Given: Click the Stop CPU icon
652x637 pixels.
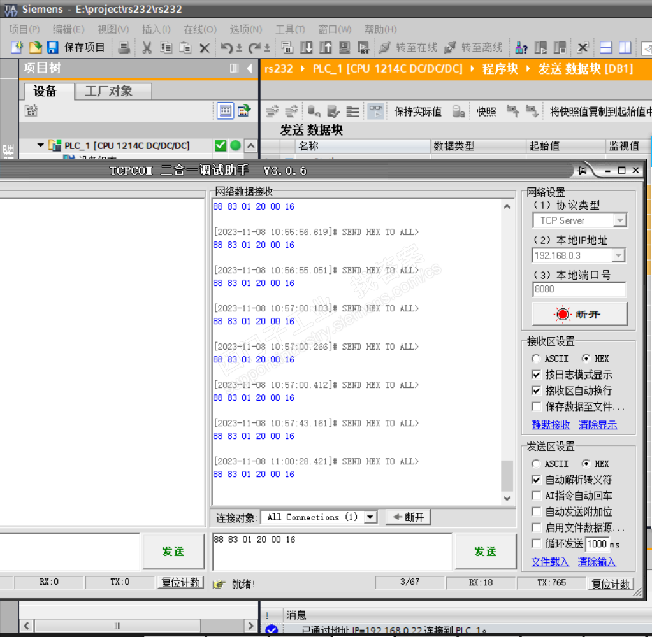Looking at the screenshot, I should 560,47.
